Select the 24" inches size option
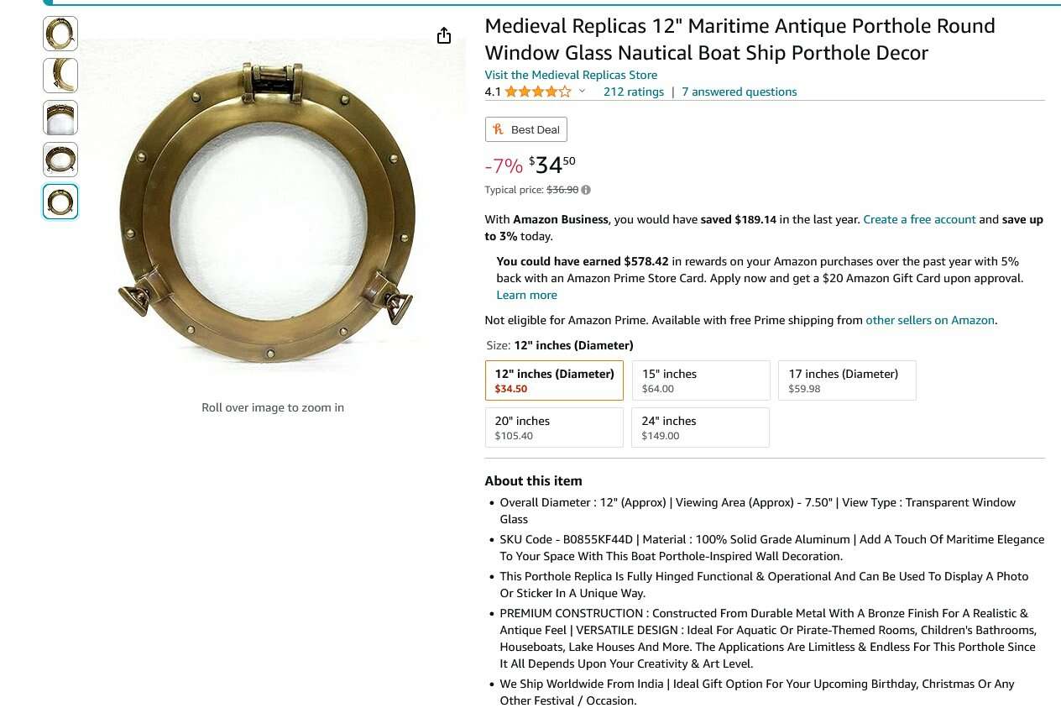The height and width of the screenshot is (708, 1061). [x=701, y=427]
